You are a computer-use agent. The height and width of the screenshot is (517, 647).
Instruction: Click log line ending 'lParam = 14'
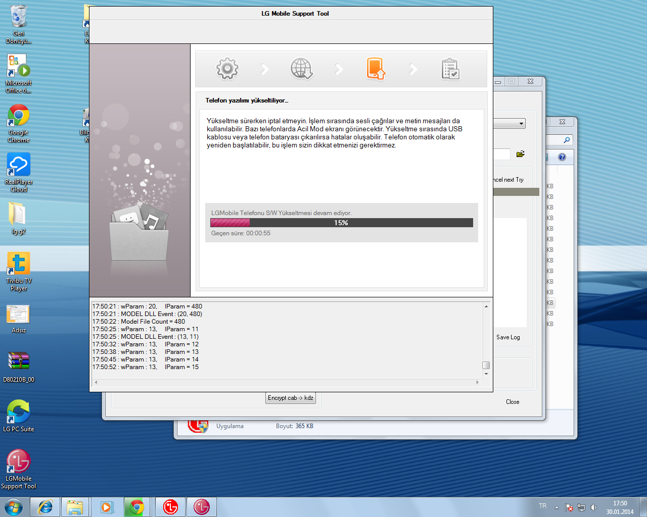pos(146,359)
